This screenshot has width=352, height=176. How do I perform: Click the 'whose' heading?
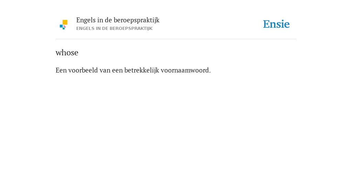click(67, 53)
